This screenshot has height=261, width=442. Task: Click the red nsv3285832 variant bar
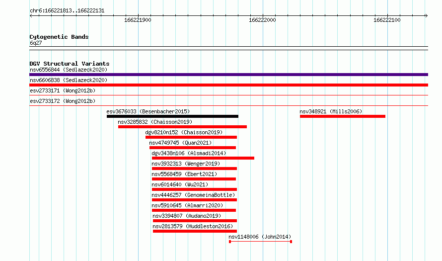pos(182,127)
